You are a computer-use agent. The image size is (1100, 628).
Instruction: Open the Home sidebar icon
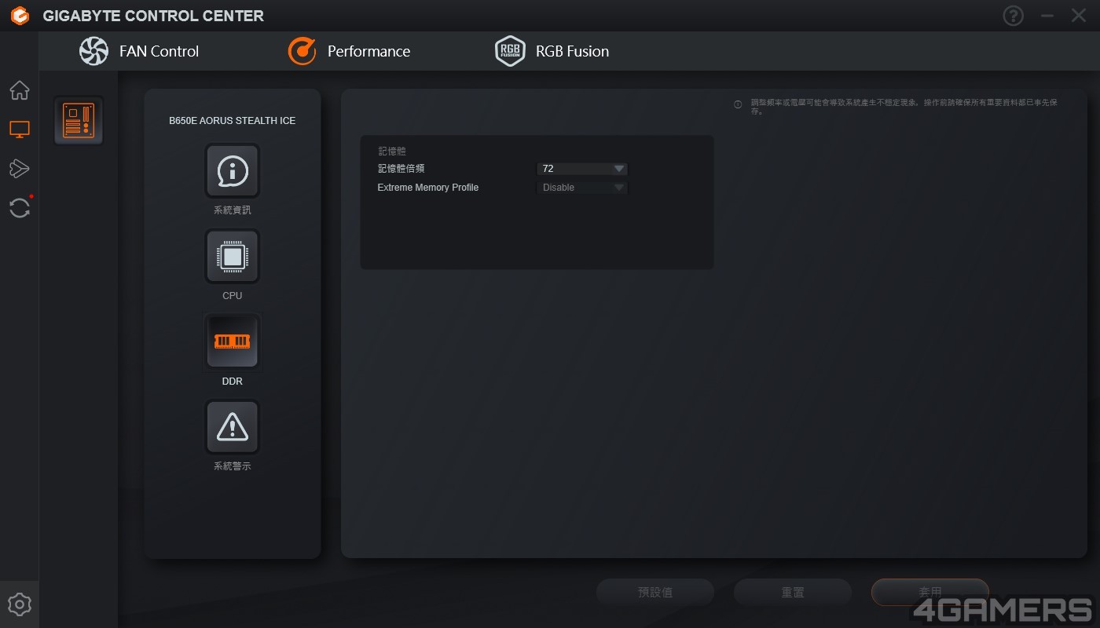[x=20, y=90]
